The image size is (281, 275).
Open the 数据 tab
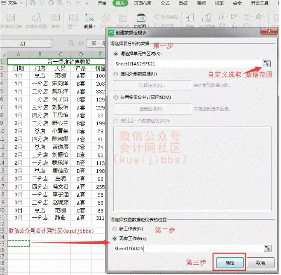click(183, 3)
